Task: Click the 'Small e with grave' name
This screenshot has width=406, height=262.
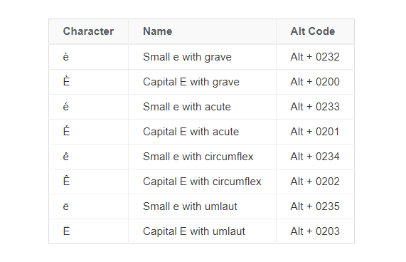Action: pyautogui.click(x=187, y=57)
